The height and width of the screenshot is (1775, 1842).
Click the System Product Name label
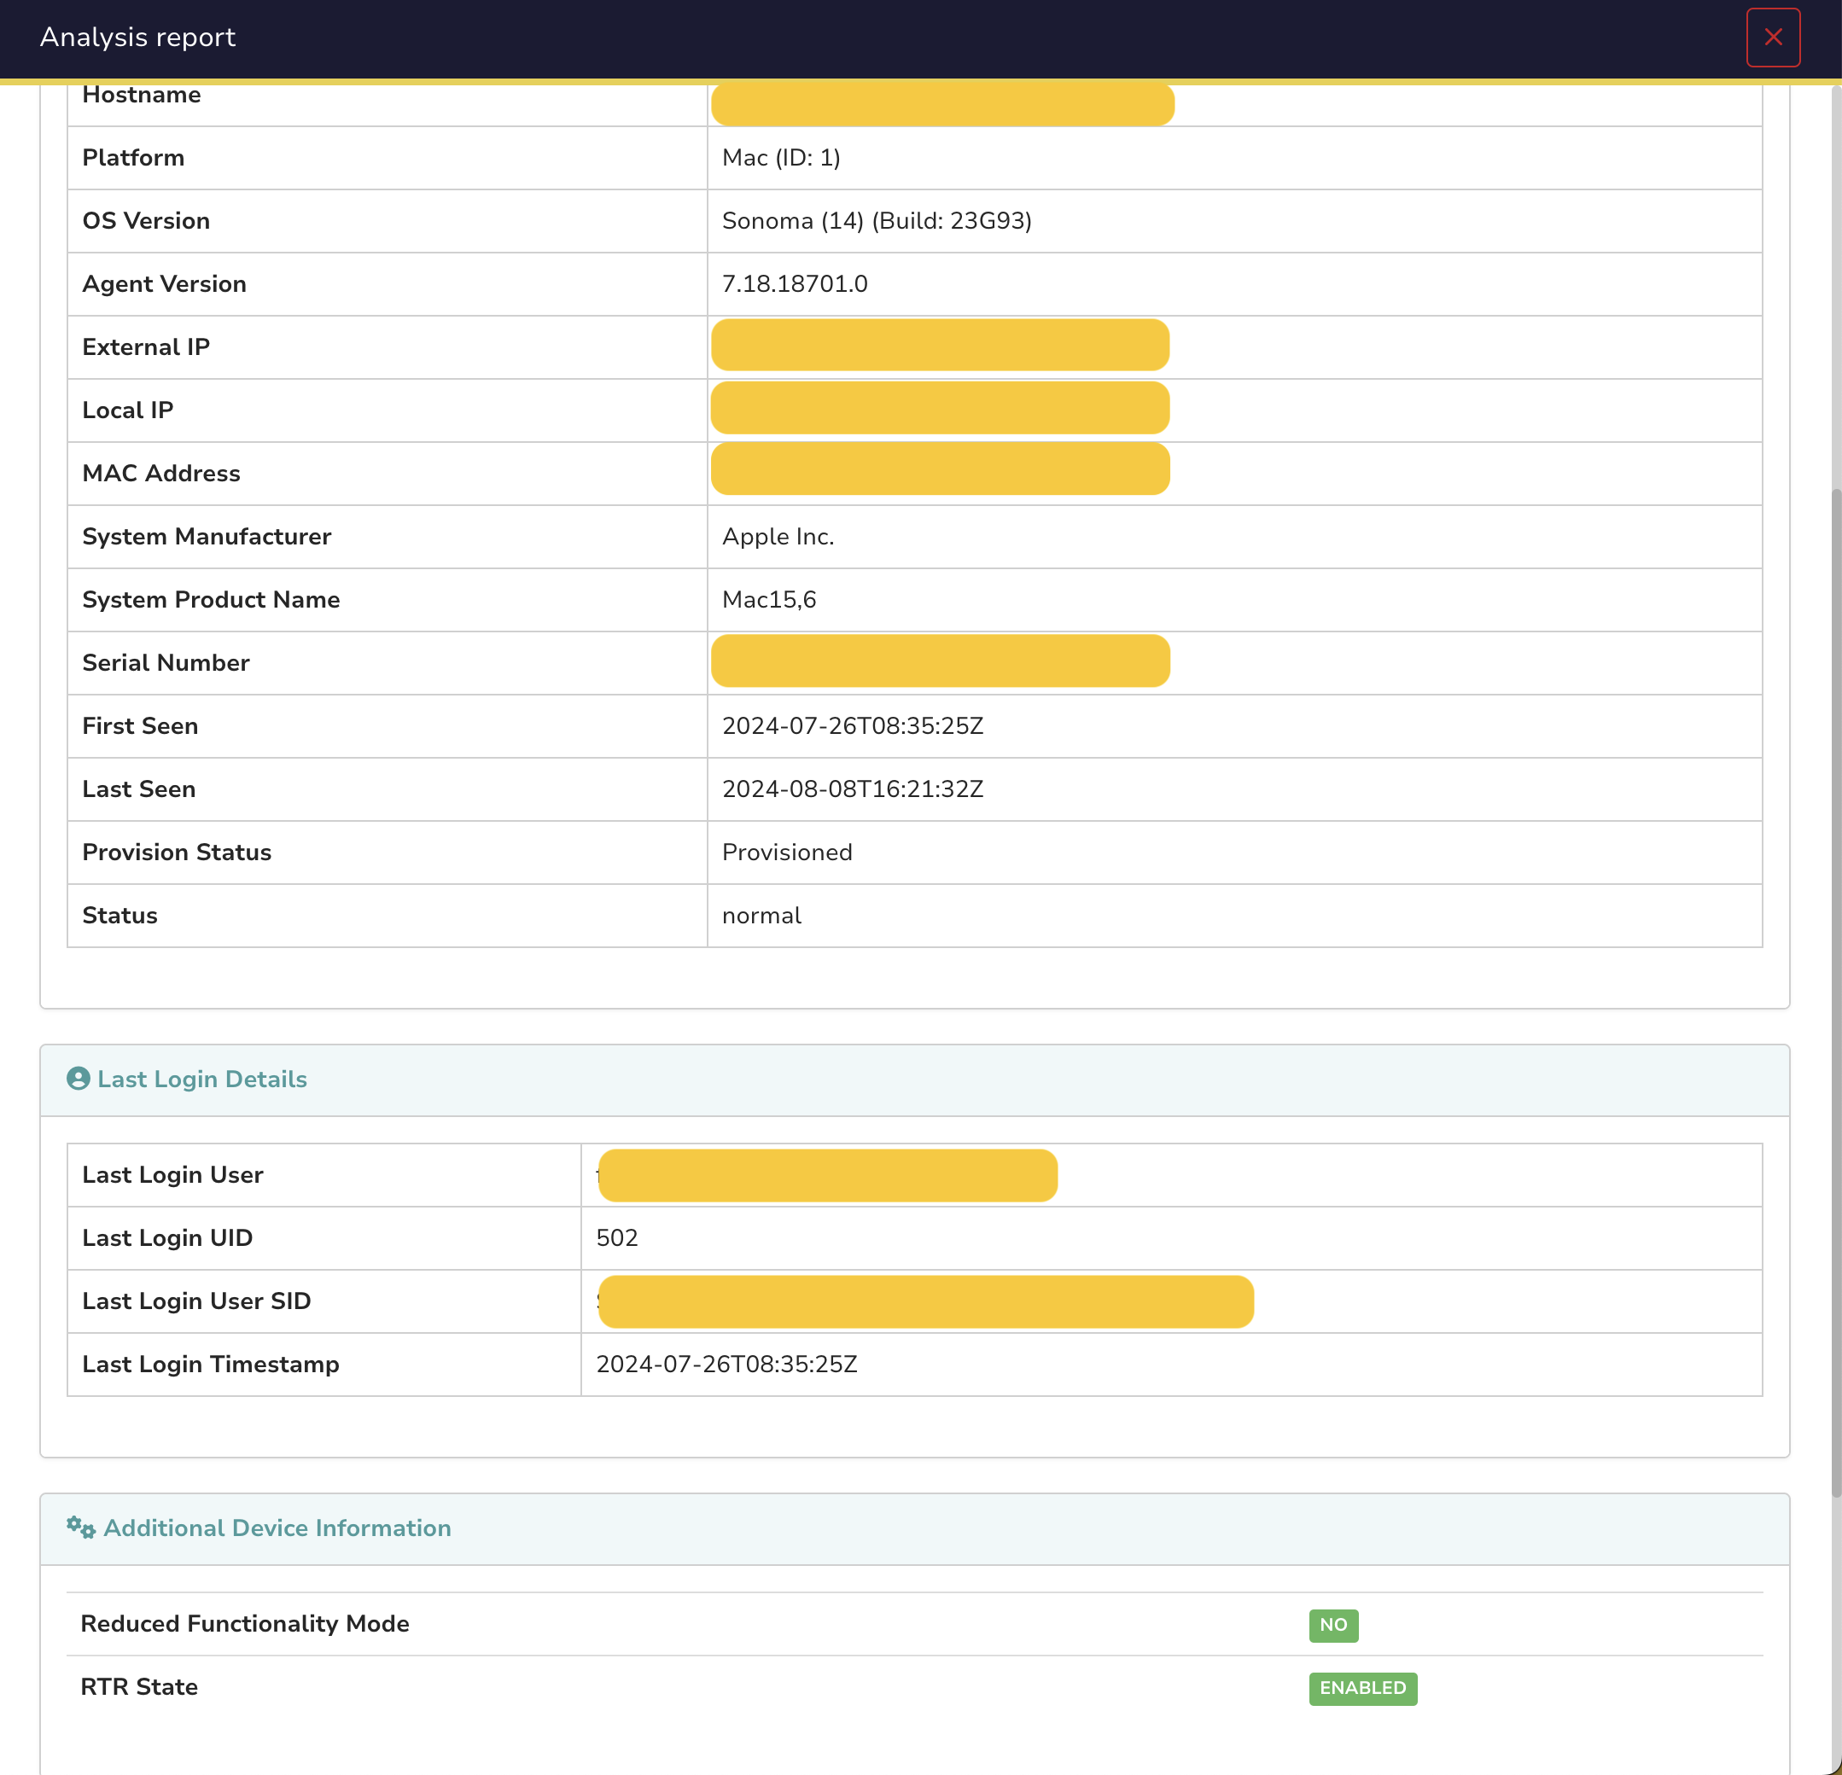211,600
